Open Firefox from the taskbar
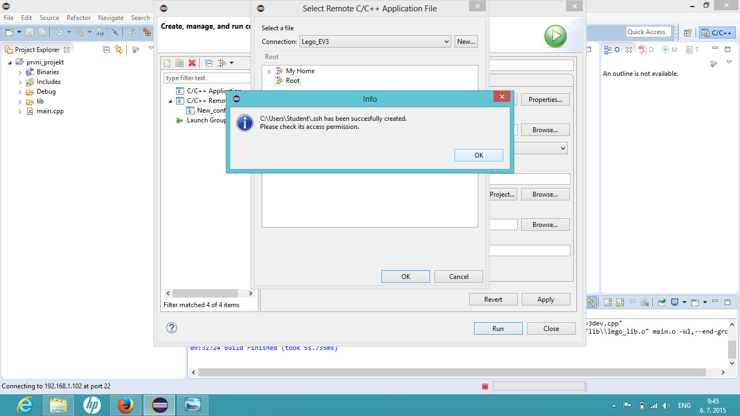The height and width of the screenshot is (416, 740). [x=126, y=405]
